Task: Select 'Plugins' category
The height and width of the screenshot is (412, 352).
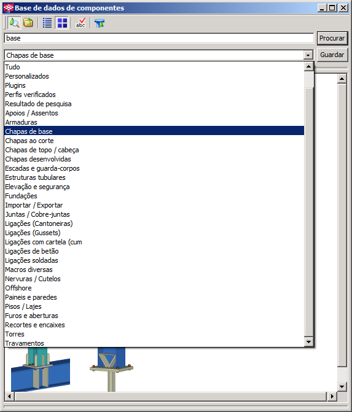Action: (x=154, y=85)
